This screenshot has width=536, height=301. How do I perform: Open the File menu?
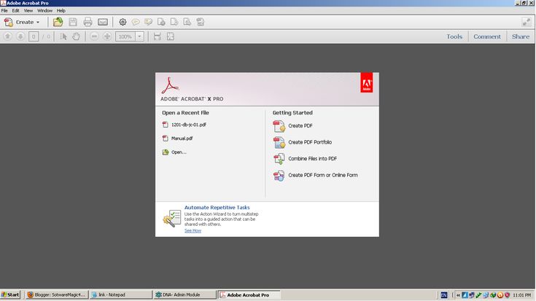4,11
